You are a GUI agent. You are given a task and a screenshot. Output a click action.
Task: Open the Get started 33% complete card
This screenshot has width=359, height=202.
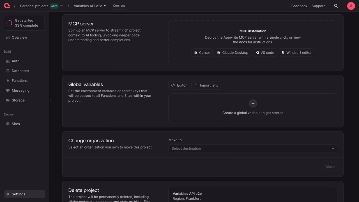point(24,23)
